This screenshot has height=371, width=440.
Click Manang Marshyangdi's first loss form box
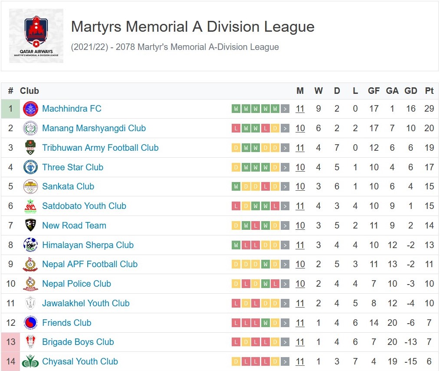coord(236,129)
